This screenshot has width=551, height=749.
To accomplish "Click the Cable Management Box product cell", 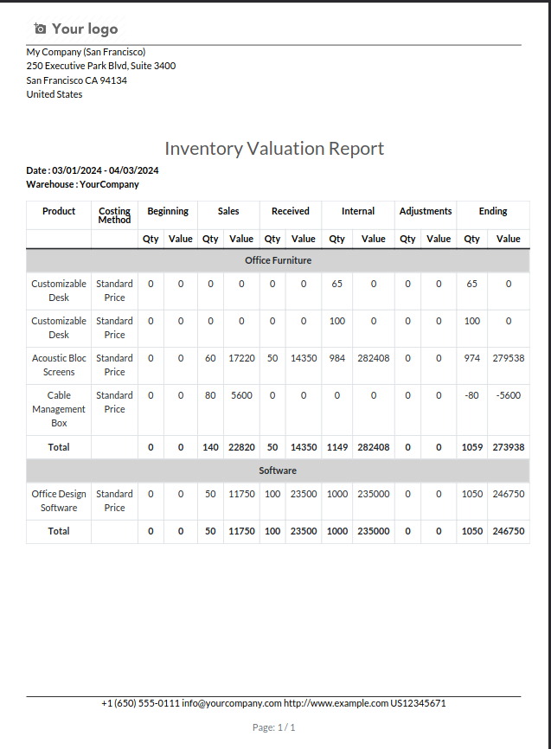I will coord(59,409).
